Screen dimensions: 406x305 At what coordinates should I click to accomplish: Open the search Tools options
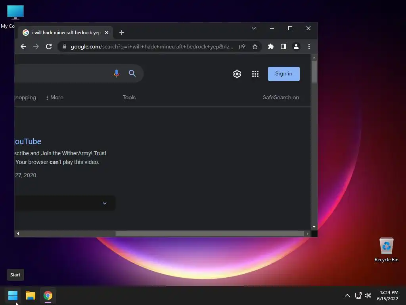point(129,98)
